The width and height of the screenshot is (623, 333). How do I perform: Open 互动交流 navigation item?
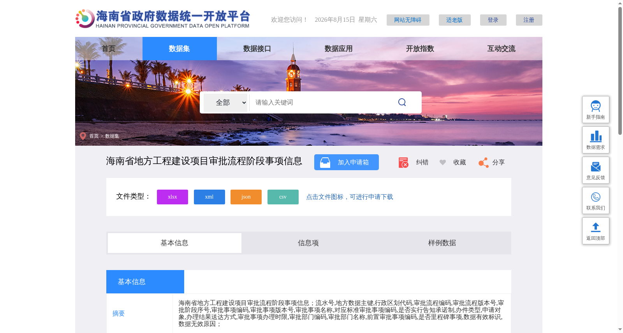501,49
